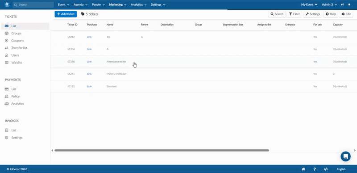
Task: Open Waitlist in Tickets sidebar
Action: tap(17, 63)
